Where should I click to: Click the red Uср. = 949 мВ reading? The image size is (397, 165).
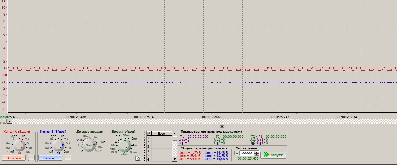[x=190, y=159]
